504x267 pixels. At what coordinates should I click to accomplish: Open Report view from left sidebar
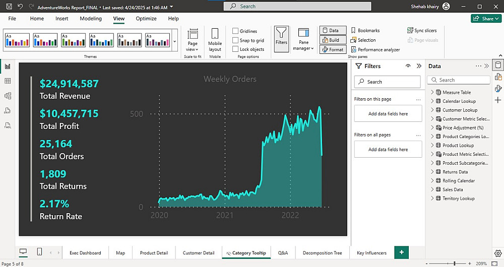click(x=8, y=66)
